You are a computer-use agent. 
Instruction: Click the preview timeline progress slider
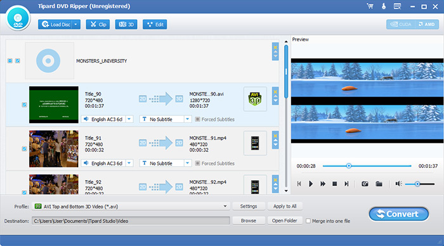(x=367, y=166)
